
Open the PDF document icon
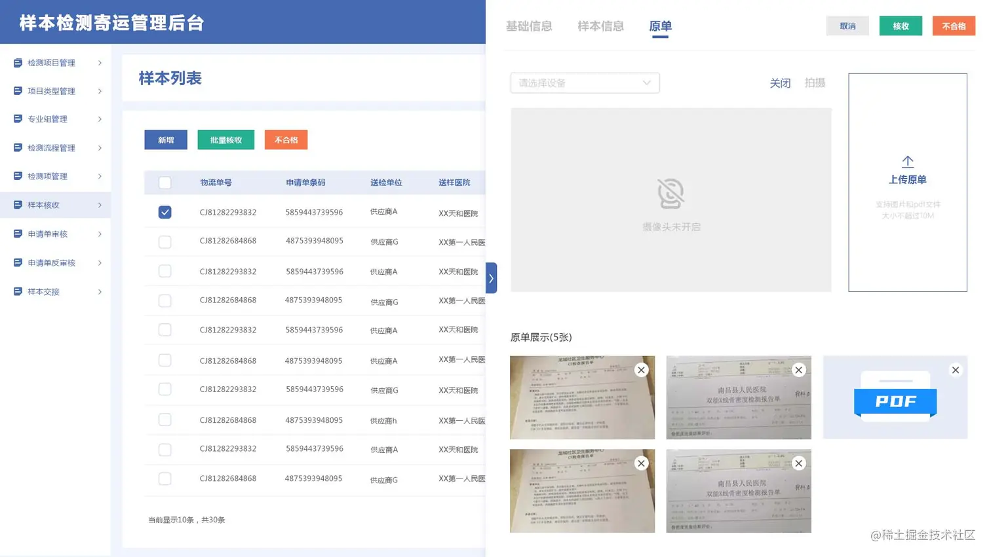[895, 397]
